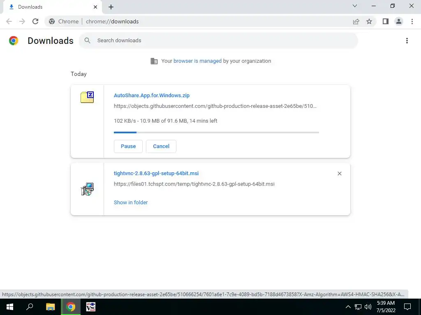The width and height of the screenshot is (421, 315).
Task: Open File Explorer from taskbar
Action: (x=50, y=307)
